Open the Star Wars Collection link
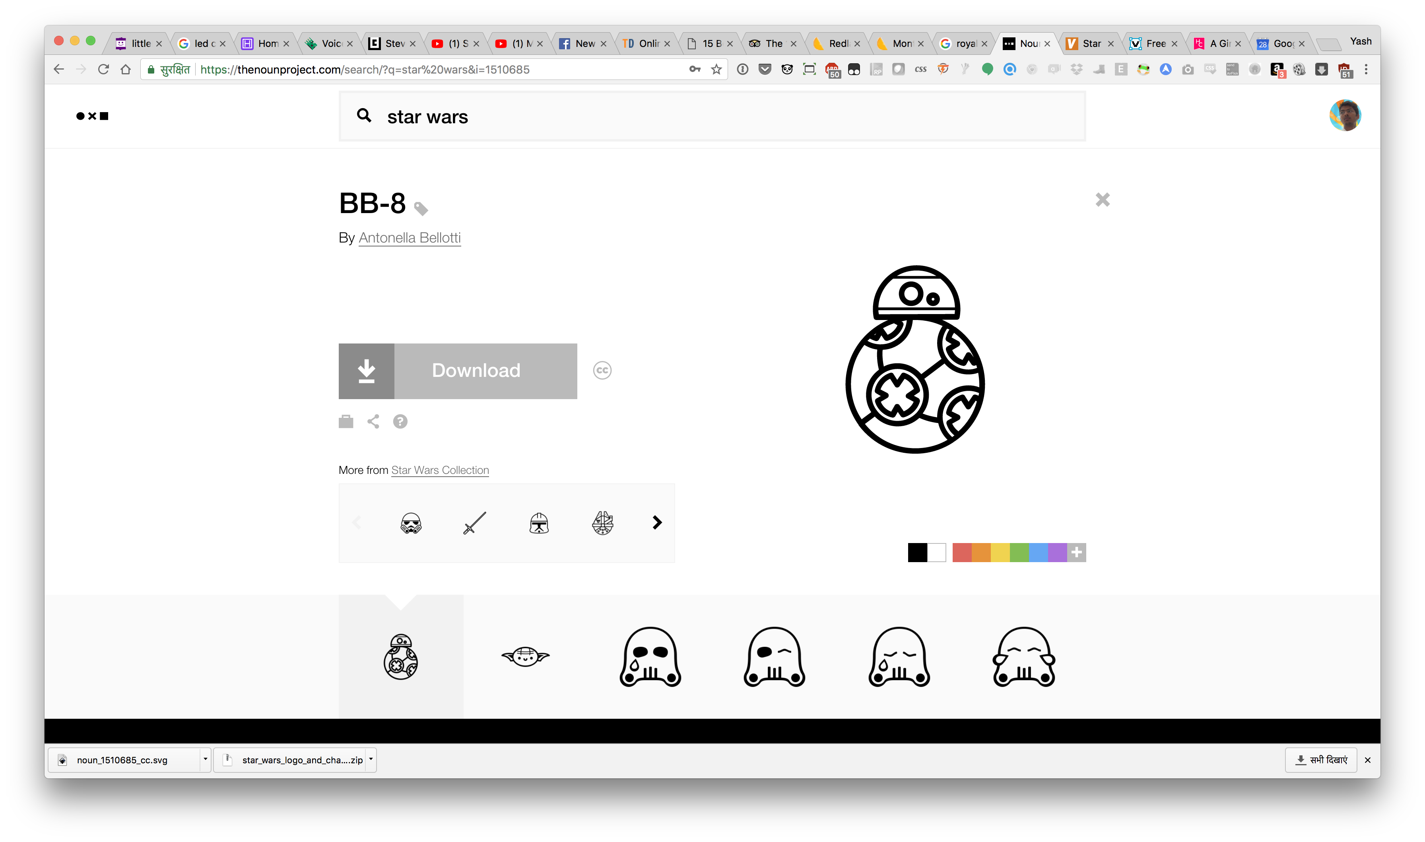The height and width of the screenshot is (842, 1425). tap(440, 470)
